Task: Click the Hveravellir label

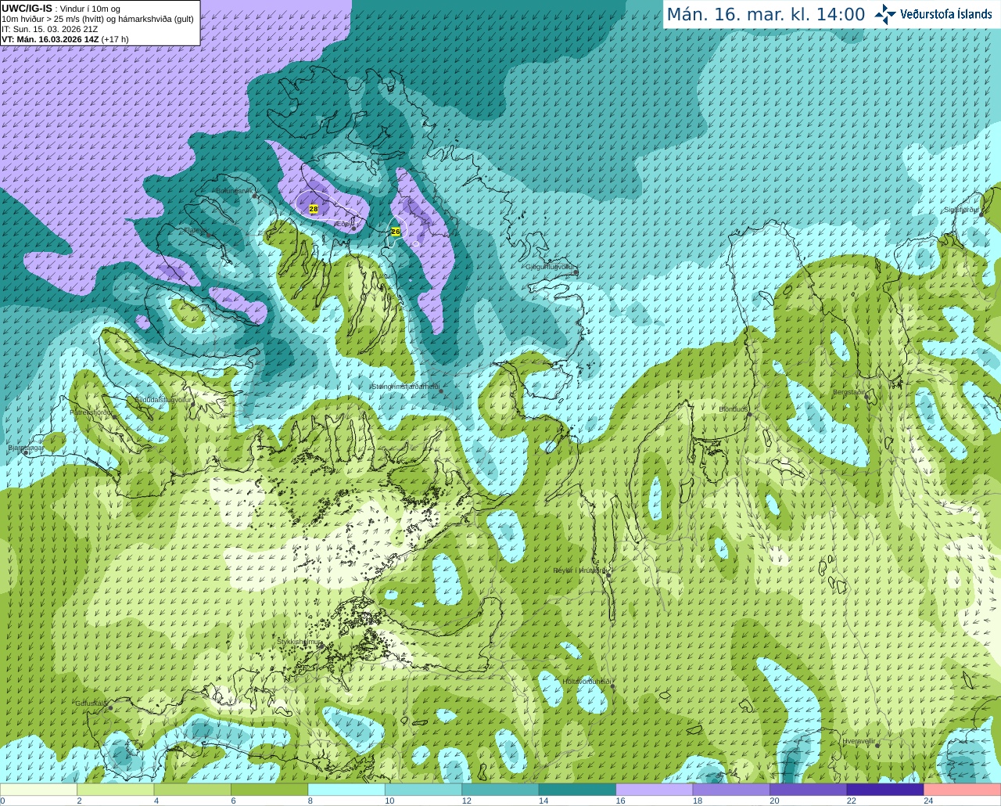Action: [859, 741]
